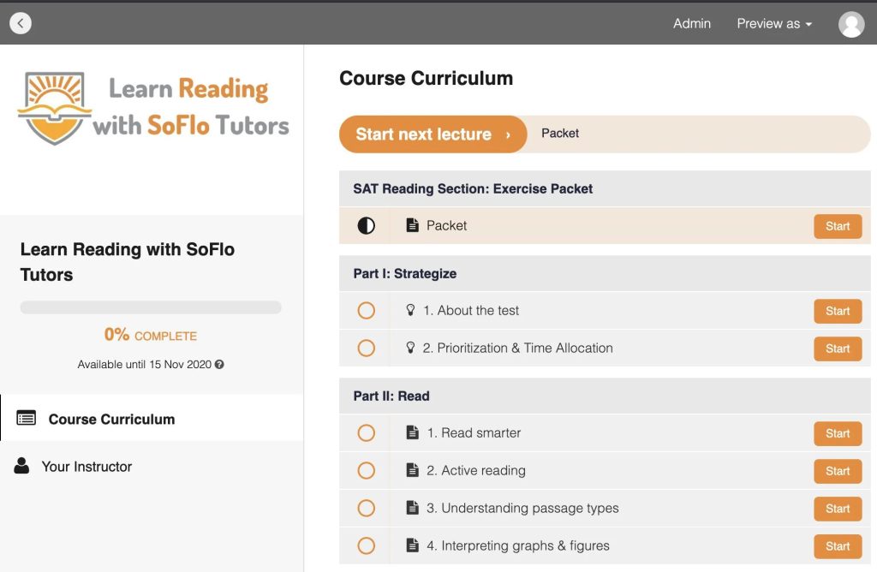This screenshot has width=877, height=572.
Task: Toggle completion circle for Interpreting graphs & figures
Action: coord(367,545)
